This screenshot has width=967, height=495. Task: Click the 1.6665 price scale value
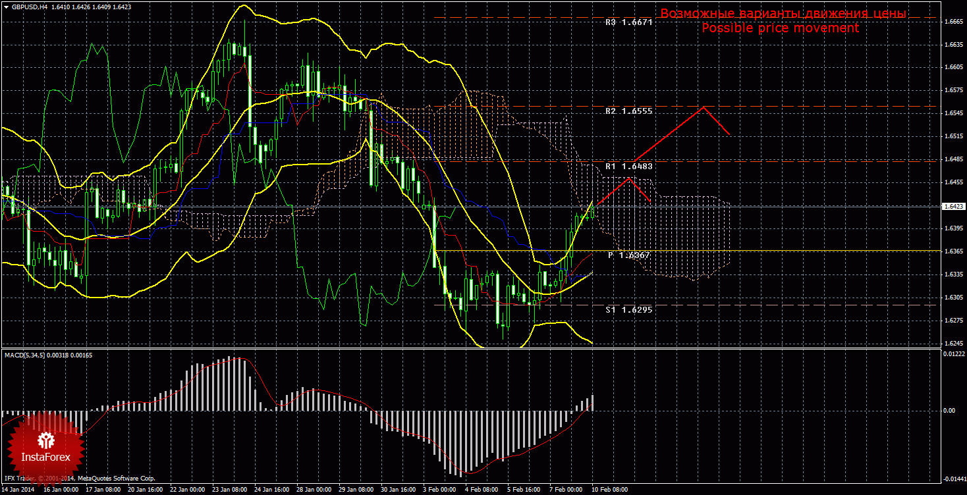point(953,22)
